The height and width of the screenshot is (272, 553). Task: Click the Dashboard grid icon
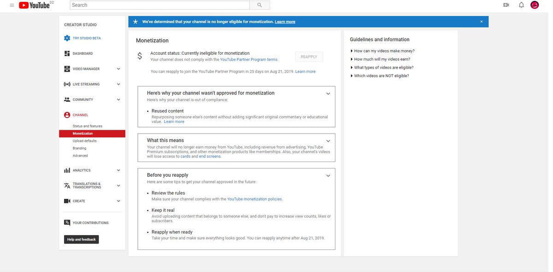click(67, 53)
